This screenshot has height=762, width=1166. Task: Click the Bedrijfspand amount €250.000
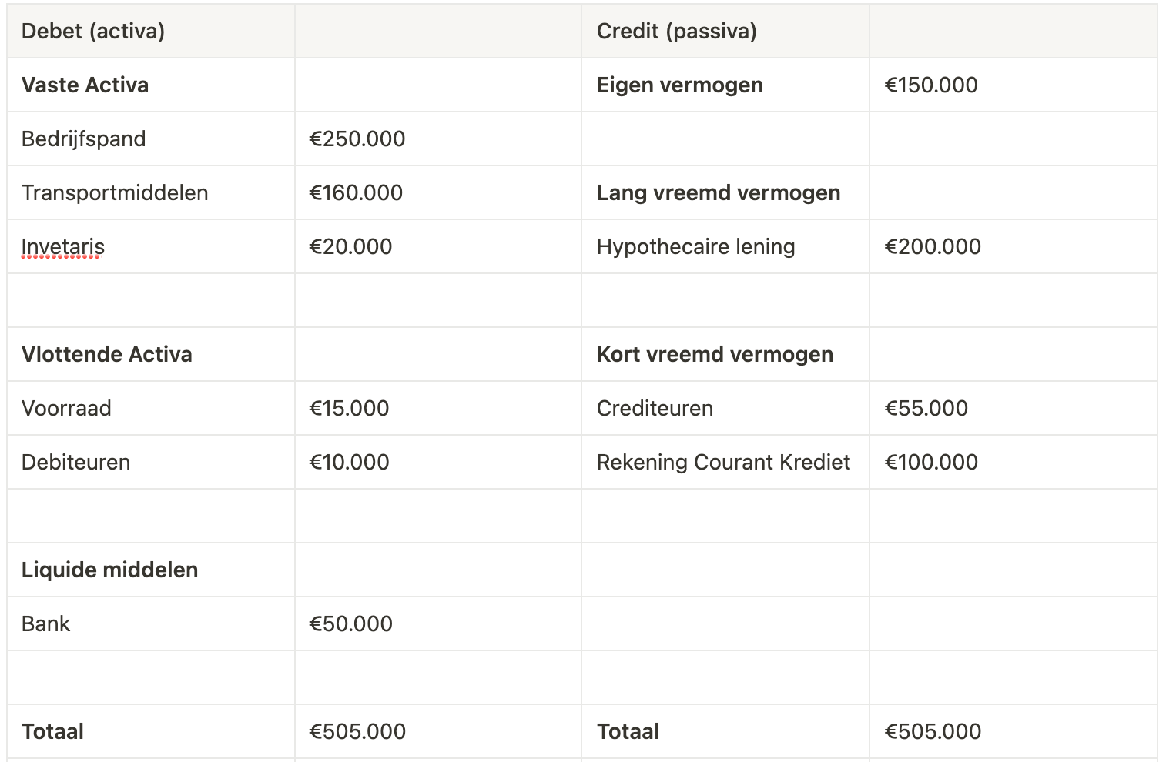coord(357,139)
